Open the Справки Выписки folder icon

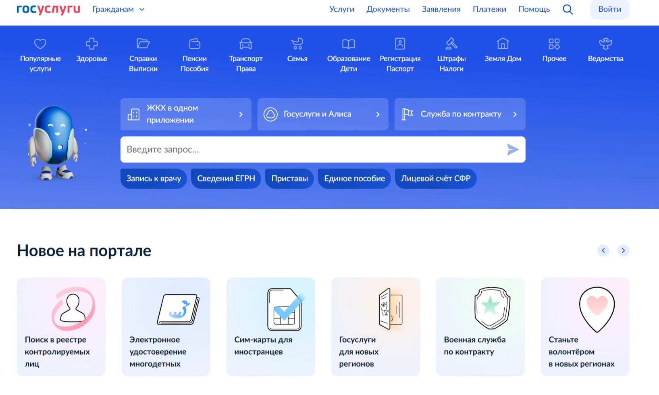tap(143, 44)
